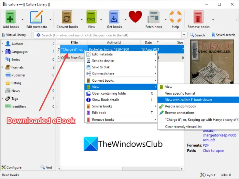Select Similar books menu entry

click(121, 106)
